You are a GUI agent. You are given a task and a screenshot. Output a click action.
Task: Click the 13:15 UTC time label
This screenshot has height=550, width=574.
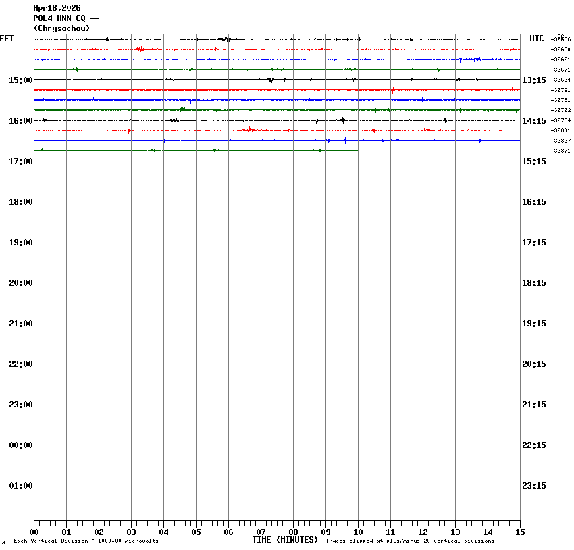coord(534,80)
